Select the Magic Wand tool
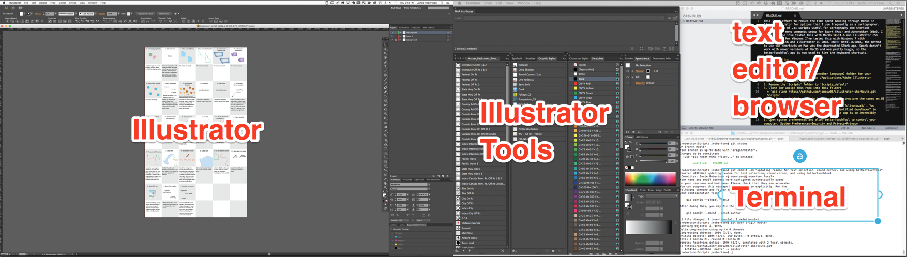The height and width of the screenshot is (257, 907). click(385, 53)
